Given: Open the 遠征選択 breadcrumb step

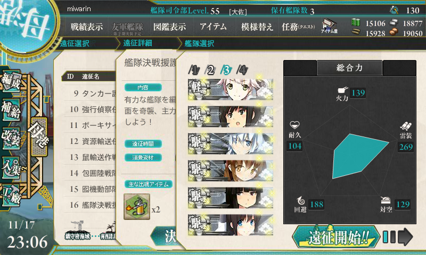Looking at the screenshot, I should [x=75, y=44].
